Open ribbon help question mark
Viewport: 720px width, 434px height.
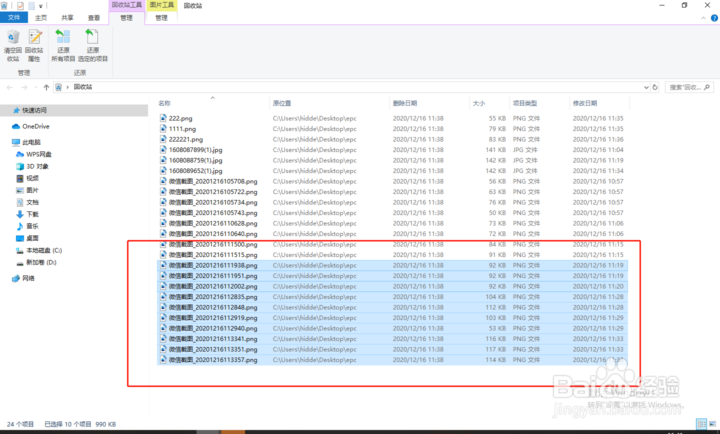[714, 17]
